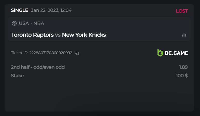The image size is (200, 116).
Task: Click the New York Knicks team name
Action: [x=84, y=35]
